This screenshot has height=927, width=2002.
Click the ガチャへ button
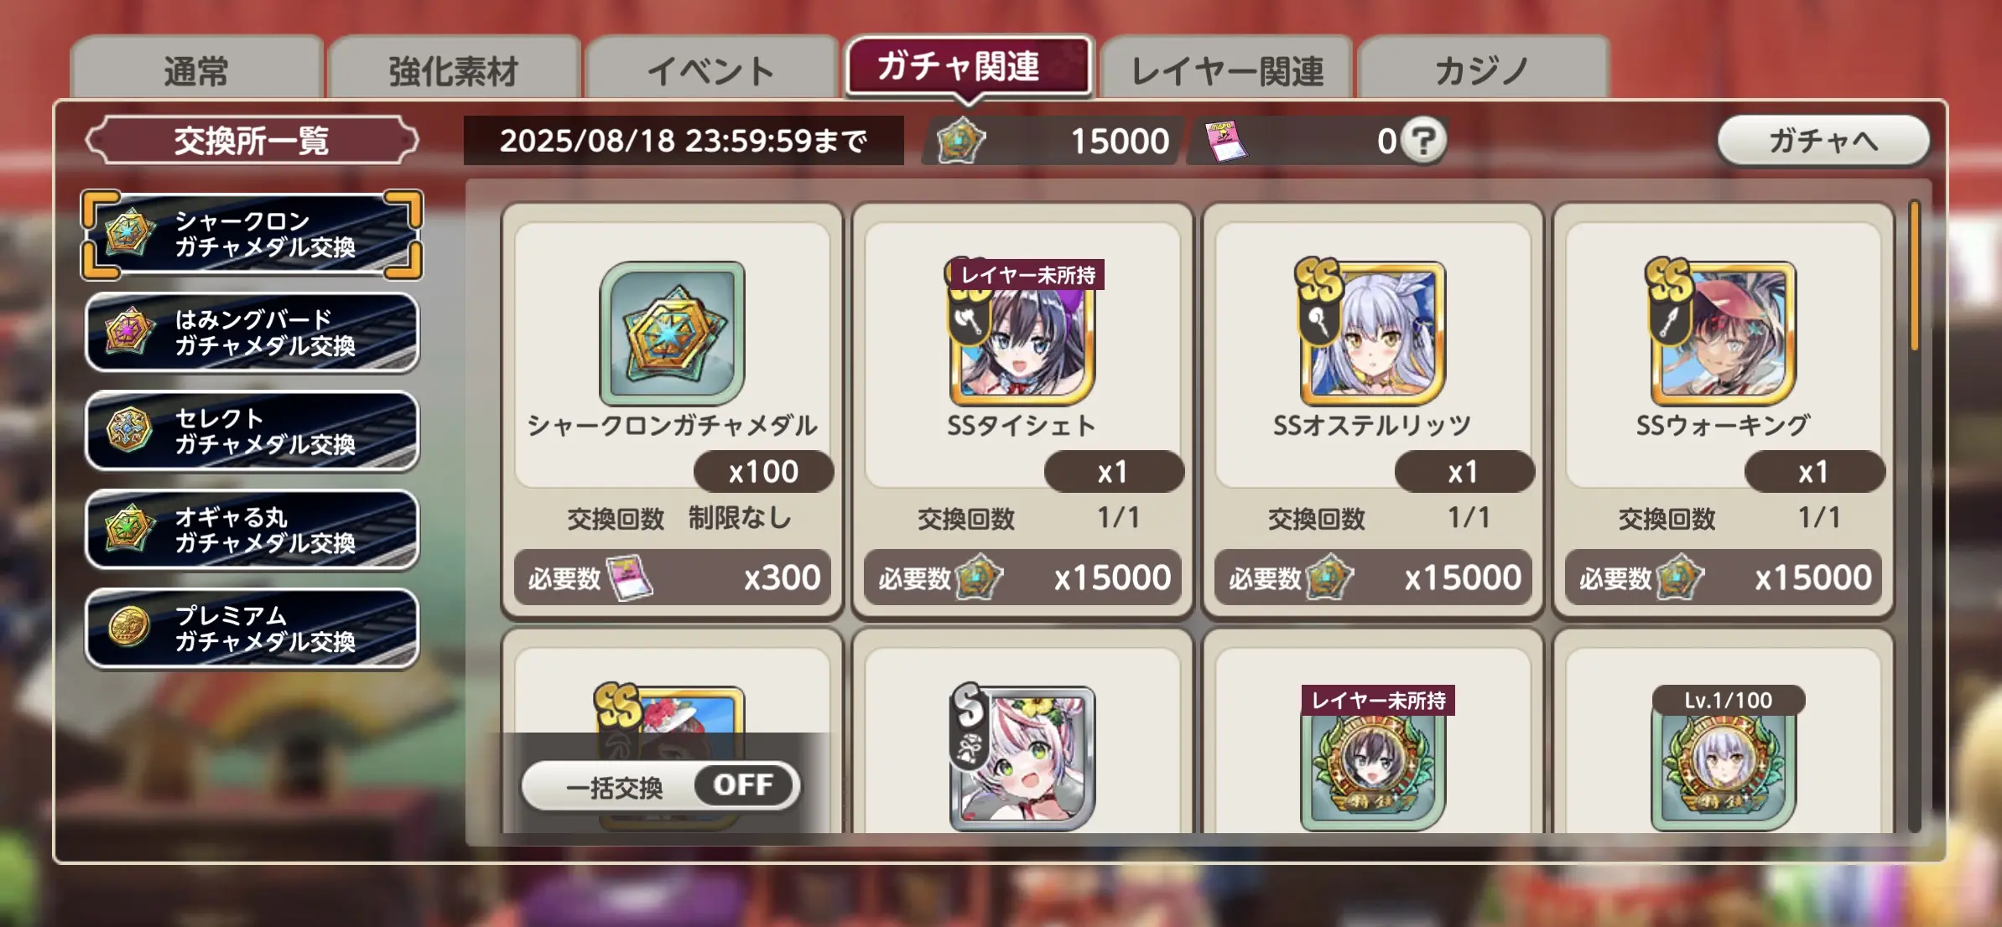[x=1823, y=141]
